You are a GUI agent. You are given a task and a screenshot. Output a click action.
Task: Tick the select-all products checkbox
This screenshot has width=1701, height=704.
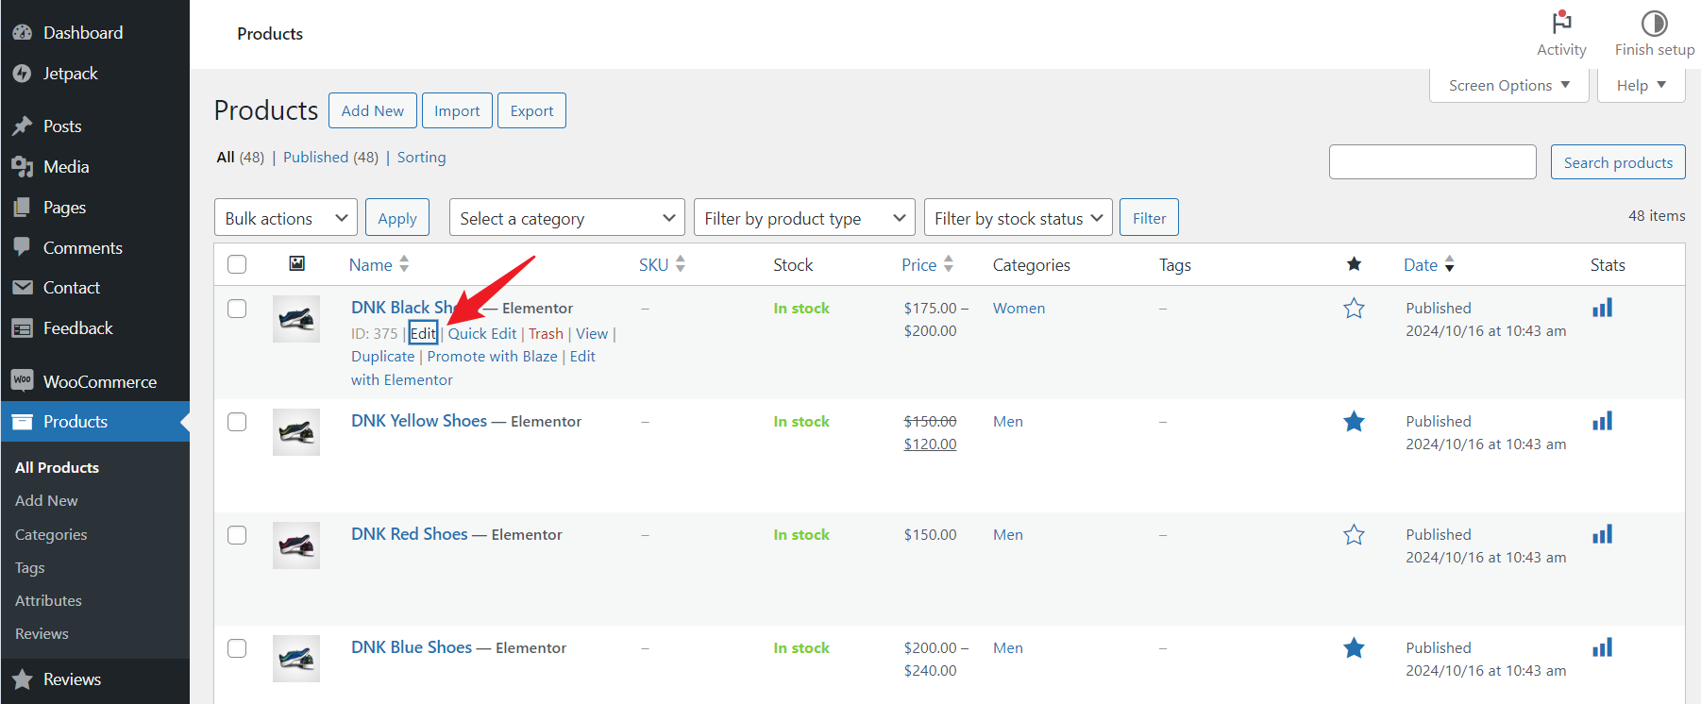coord(237,264)
